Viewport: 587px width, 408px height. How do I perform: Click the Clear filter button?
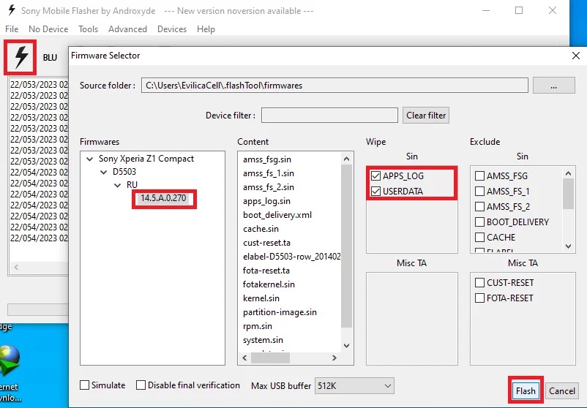point(426,116)
